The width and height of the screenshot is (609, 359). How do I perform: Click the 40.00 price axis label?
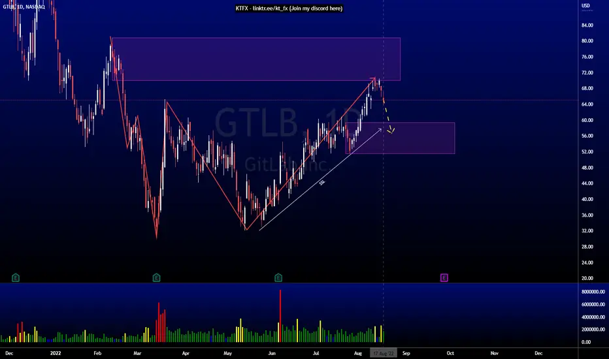[587, 199]
